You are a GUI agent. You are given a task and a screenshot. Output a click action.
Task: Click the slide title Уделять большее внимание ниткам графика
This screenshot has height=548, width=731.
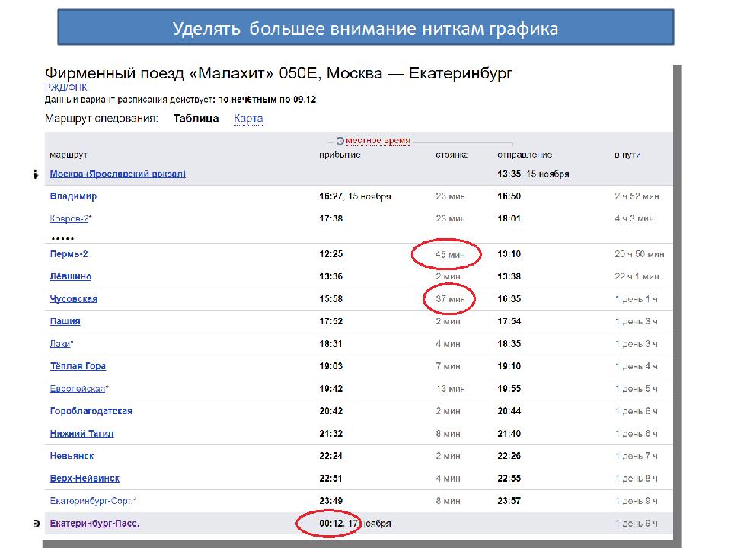click(x=365, y=28)
